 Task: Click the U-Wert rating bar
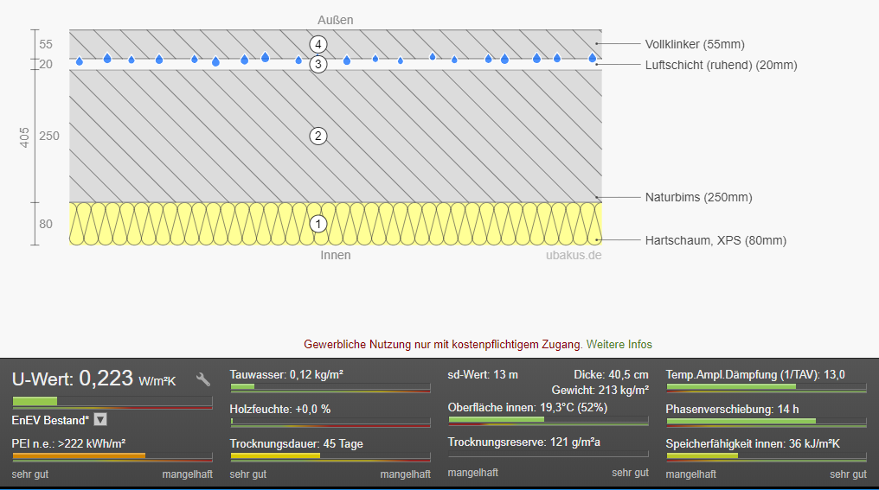click(112, 402)
